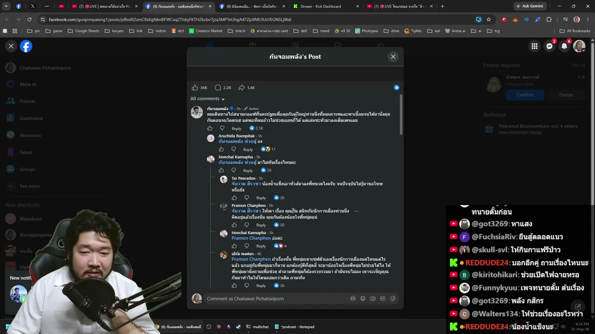Screen dimensions: 595x334
Task: Open the comments icon showing 2.2K
Action: [x=218, y=88]
